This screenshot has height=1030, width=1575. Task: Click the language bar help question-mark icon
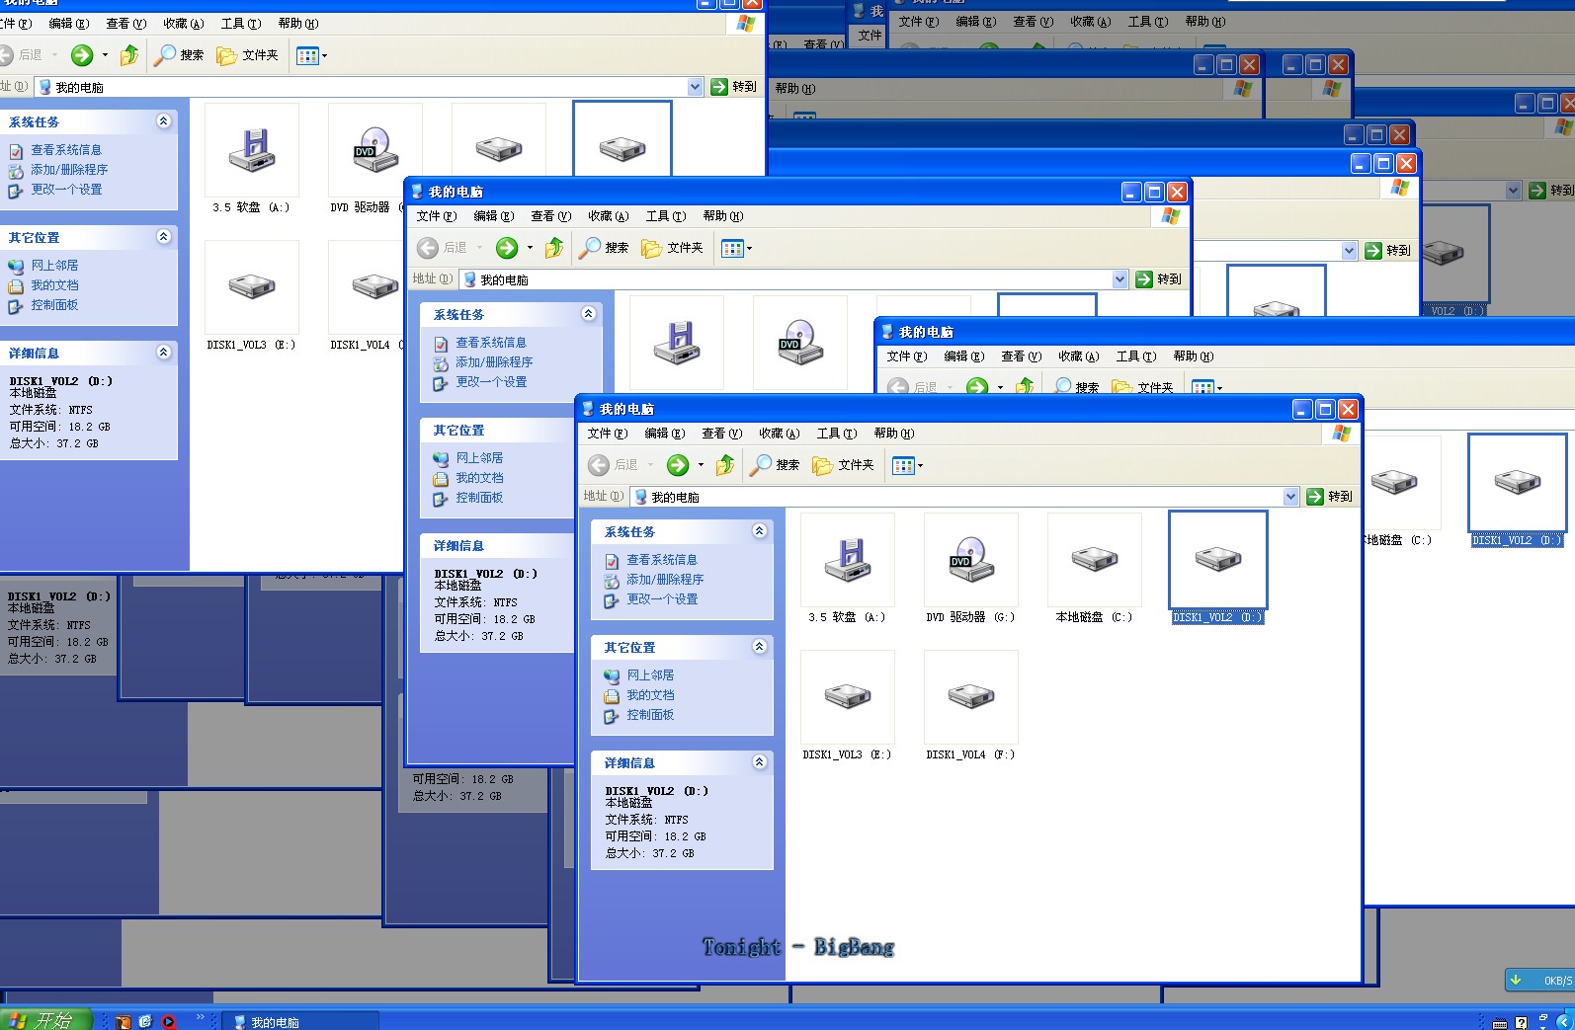click(1521, 1022)
